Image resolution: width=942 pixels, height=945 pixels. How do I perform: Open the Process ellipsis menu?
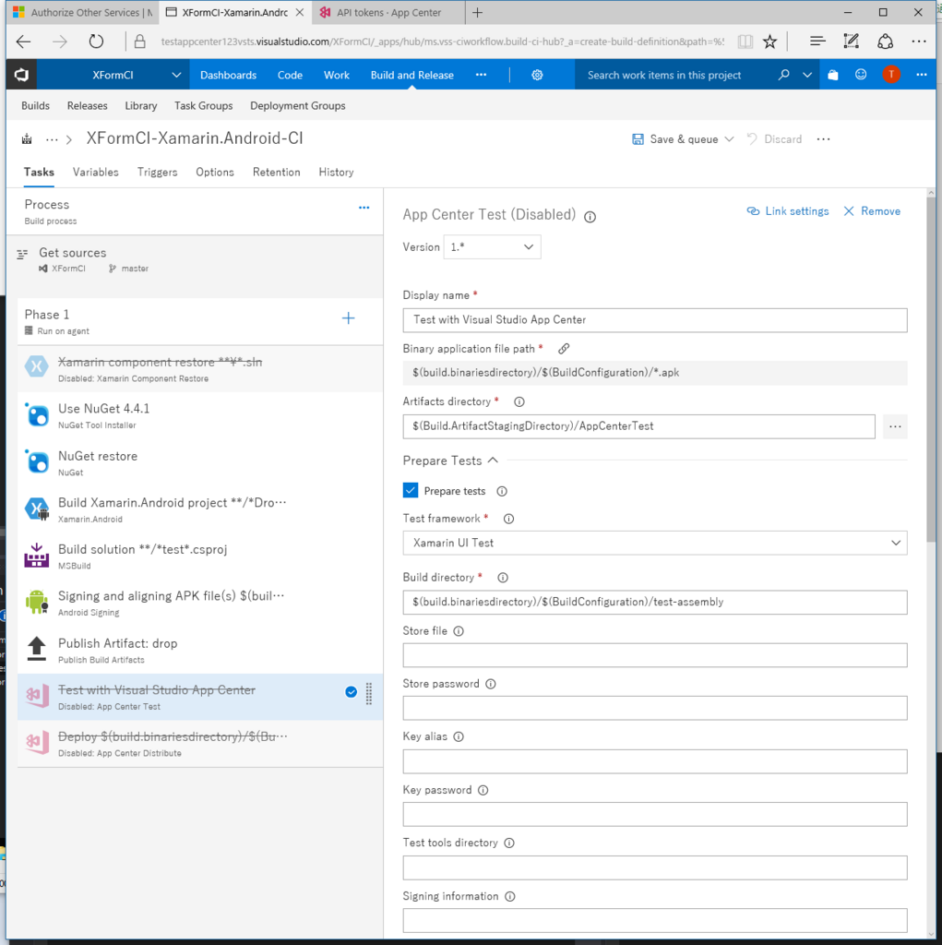tap(364, 208)
